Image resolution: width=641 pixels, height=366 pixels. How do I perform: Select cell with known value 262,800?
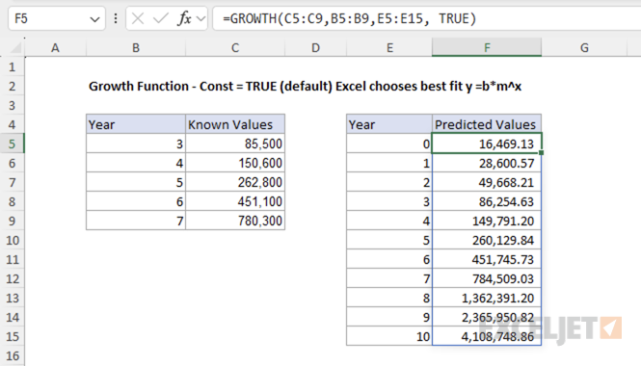click(x=235, y=182)
